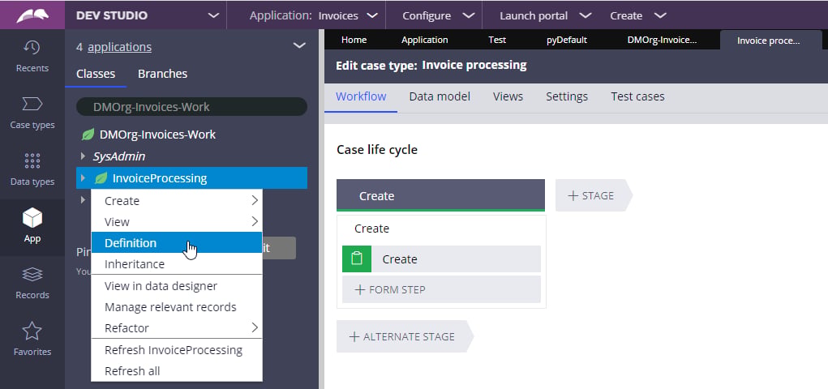Viewport: 828px width, 389px height.
Task: Open Refactor submenu
Action: (x=176, y=327)
